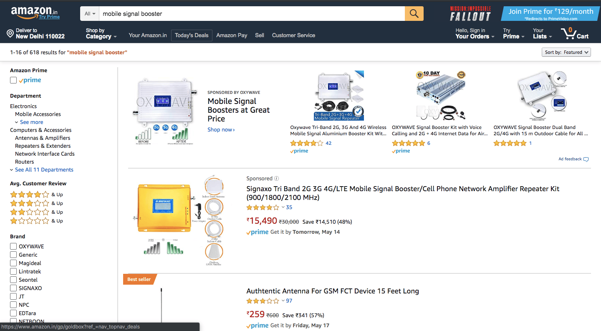Expand See All 11 Departments

coord(44,170)
